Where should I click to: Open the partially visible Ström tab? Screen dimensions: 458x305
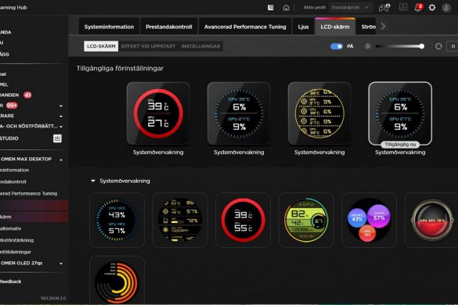pyautogui.click(x=367, y=27)
